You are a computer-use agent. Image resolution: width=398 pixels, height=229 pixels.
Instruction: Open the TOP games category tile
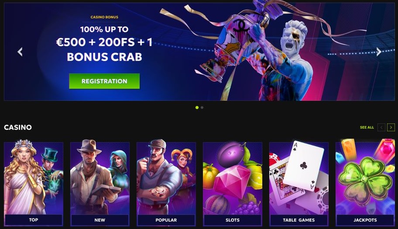[x=34, y=183]
